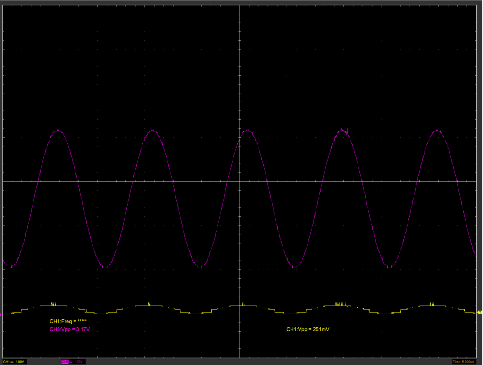The height and width of the screenshot is (365, 483).
Task: Click the glitch spike on the fourth magenta peak
Action: pyautogui.click(x=348, y=130)
